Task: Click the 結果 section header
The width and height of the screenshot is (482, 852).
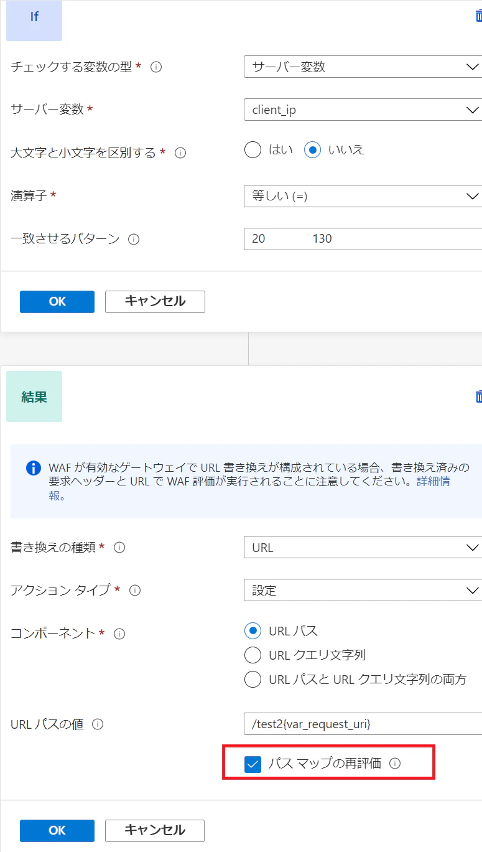Action: (34, 396)
